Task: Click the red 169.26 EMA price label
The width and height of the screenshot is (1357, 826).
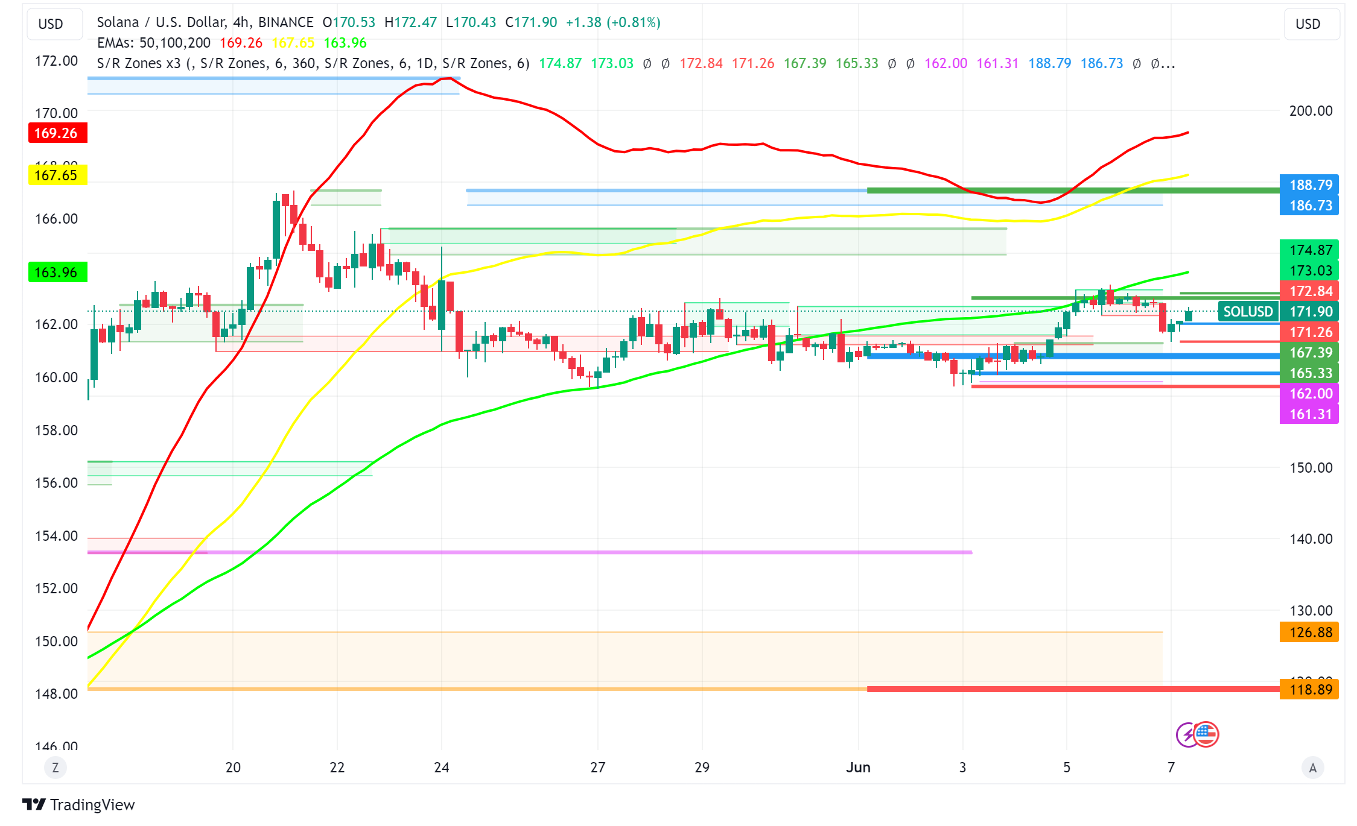Action: (57, 133)
